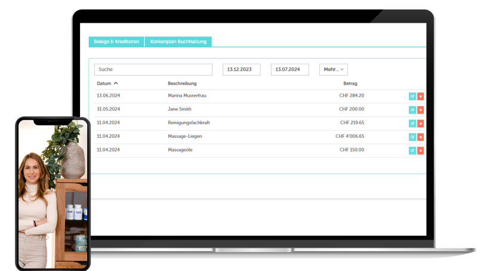Screen dimensions: 493x271
Task: Edit the Reinigungsfachkraft entry
Action: tap(412, 123)
